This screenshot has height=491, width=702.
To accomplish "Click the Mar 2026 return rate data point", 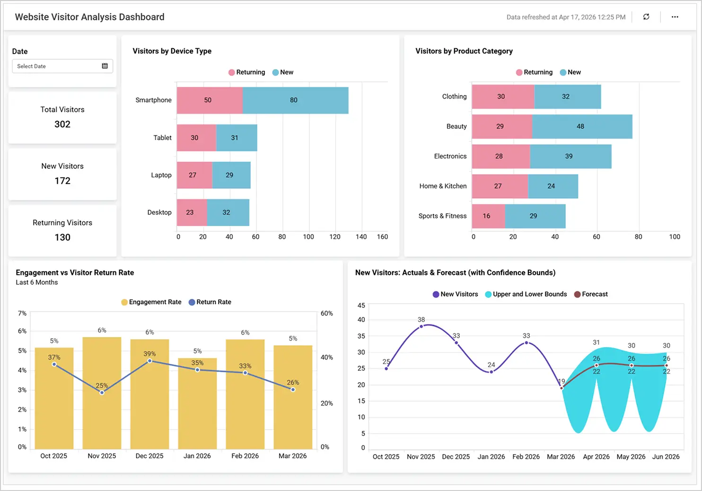I will (x=292, y=389).
